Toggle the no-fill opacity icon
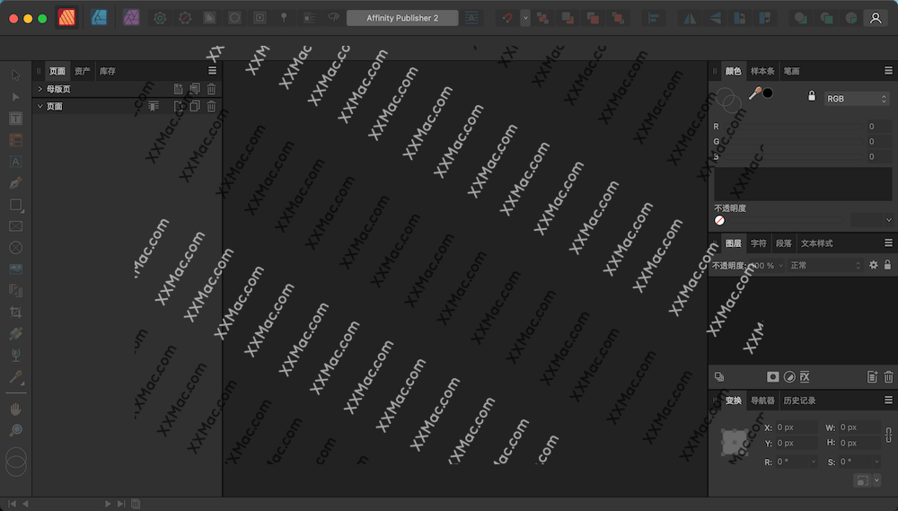The width and height of the screenshot is (898, 511). [x=720, y=220]
